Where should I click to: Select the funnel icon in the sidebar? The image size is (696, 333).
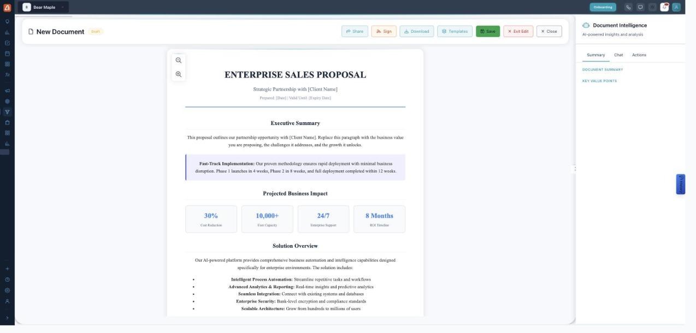point(7,112)
